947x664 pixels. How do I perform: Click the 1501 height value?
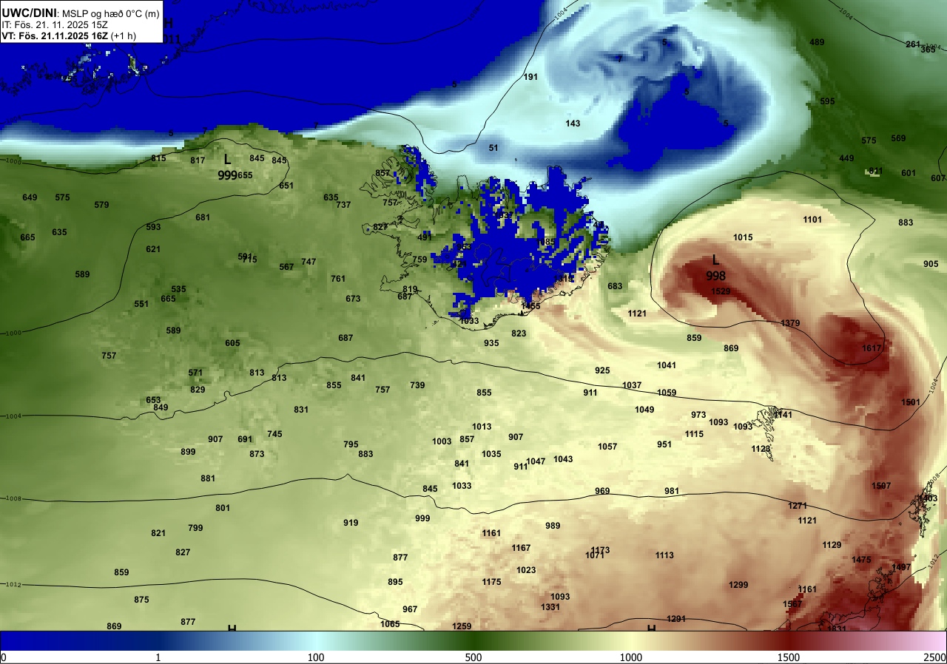911,402
